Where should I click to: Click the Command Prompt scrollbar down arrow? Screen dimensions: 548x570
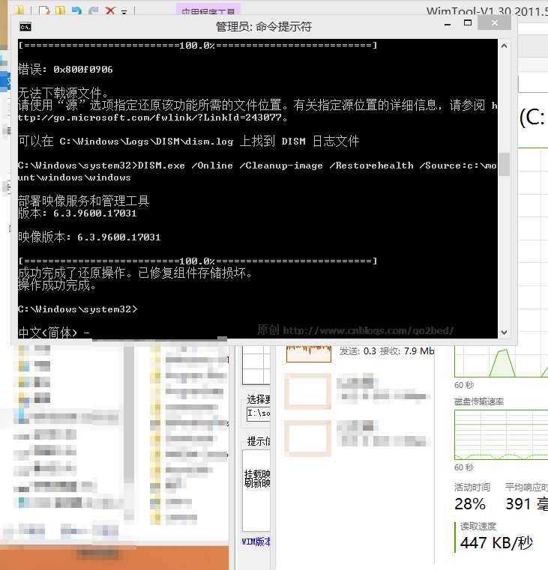point(504,333)
